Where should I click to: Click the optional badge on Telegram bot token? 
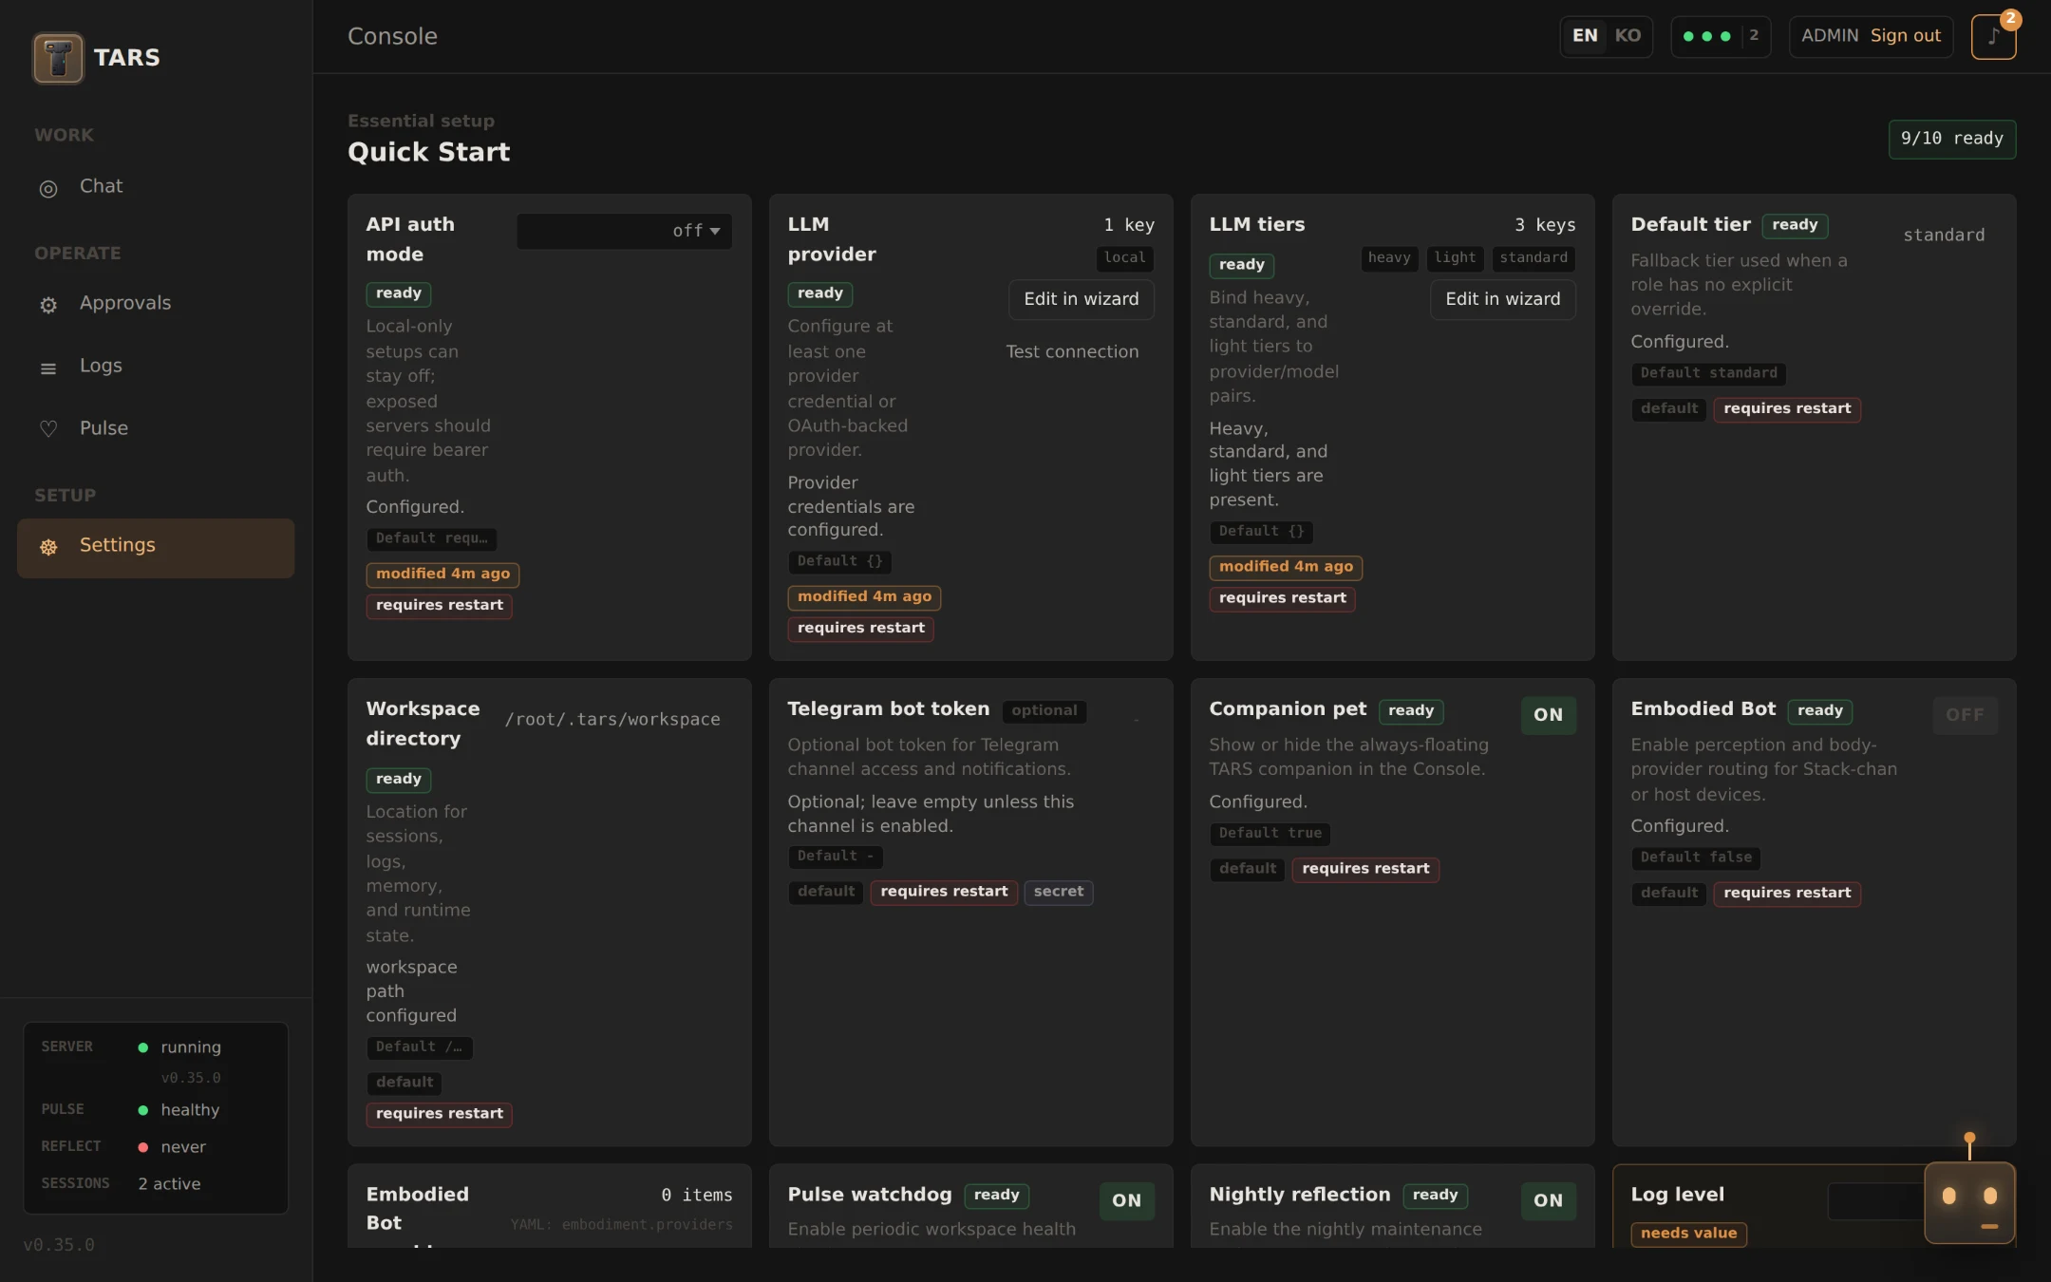click(1044, 711)
